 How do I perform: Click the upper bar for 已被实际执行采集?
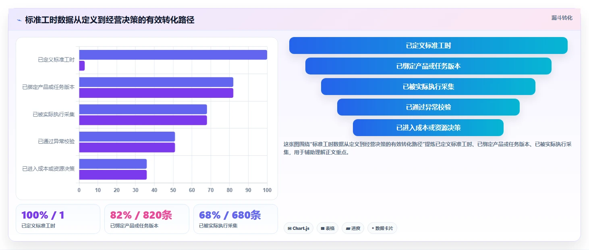tap(143, 109)
